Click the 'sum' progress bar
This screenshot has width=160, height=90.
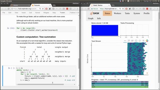click(120, 87)
